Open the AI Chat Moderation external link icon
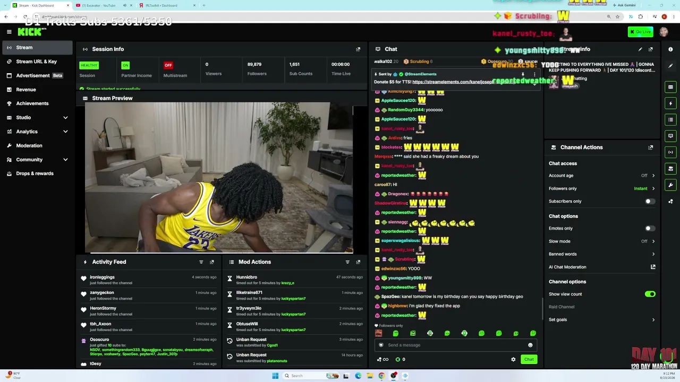The width and height of the screenshot is (680, 382). 653,267
